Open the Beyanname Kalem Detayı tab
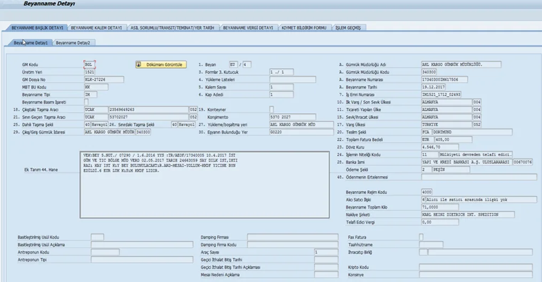This screenshot has width=542, height=282. click(x=97, y=28)
